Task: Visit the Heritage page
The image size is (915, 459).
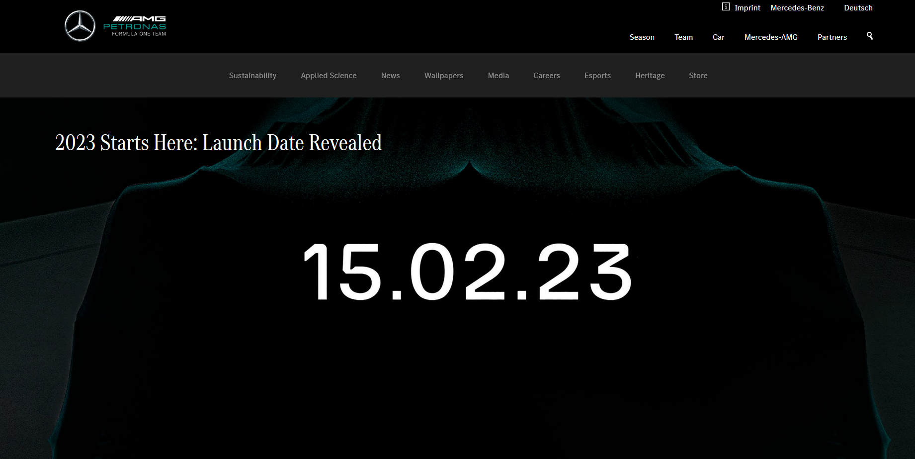Action: [650, 76]
